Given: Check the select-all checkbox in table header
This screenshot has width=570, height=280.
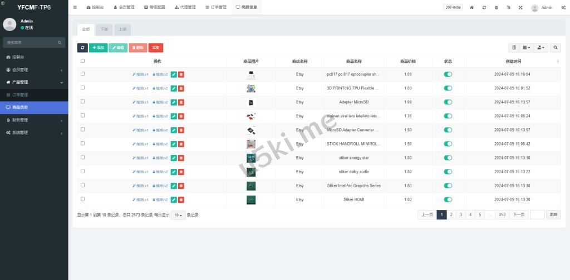Looking at the screenshot, I should (x=83, y=61).
